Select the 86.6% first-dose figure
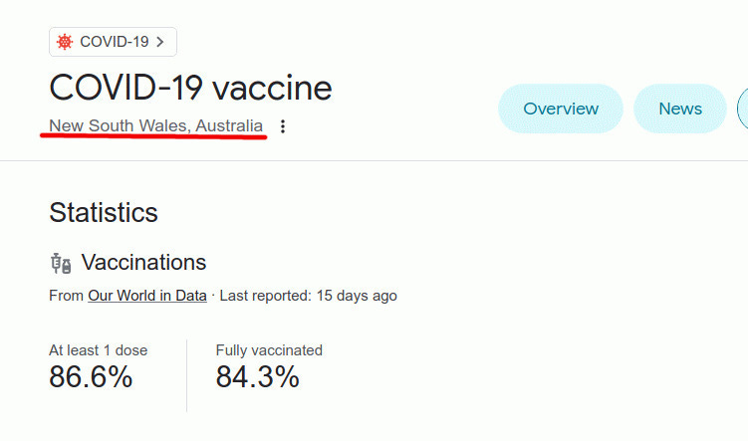Screen dimensions: 748x441 [91, 376]
